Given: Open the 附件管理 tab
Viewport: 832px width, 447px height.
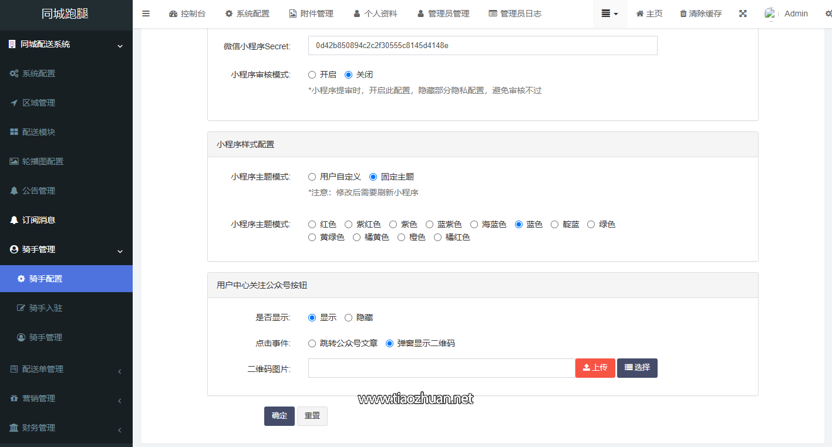Looking at the screenshot, I should click(x=311, y=13).
